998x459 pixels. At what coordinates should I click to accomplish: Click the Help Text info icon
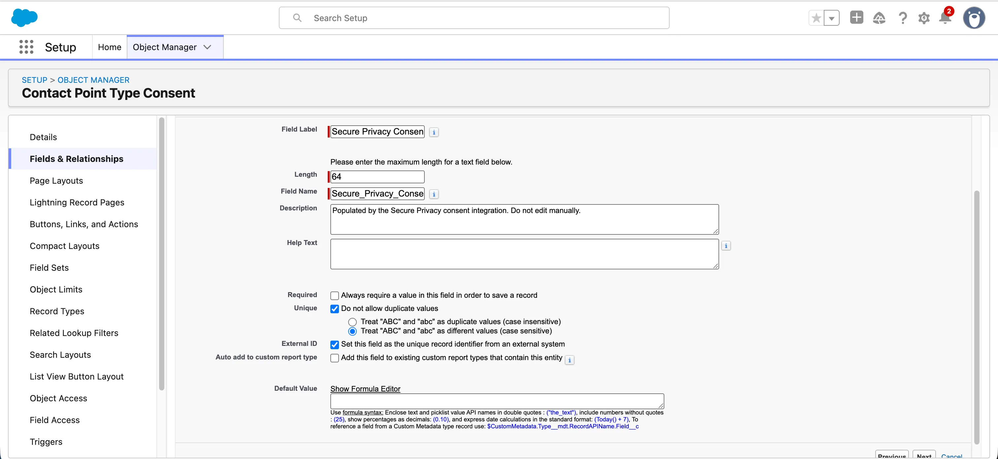[x=726, y=246]
